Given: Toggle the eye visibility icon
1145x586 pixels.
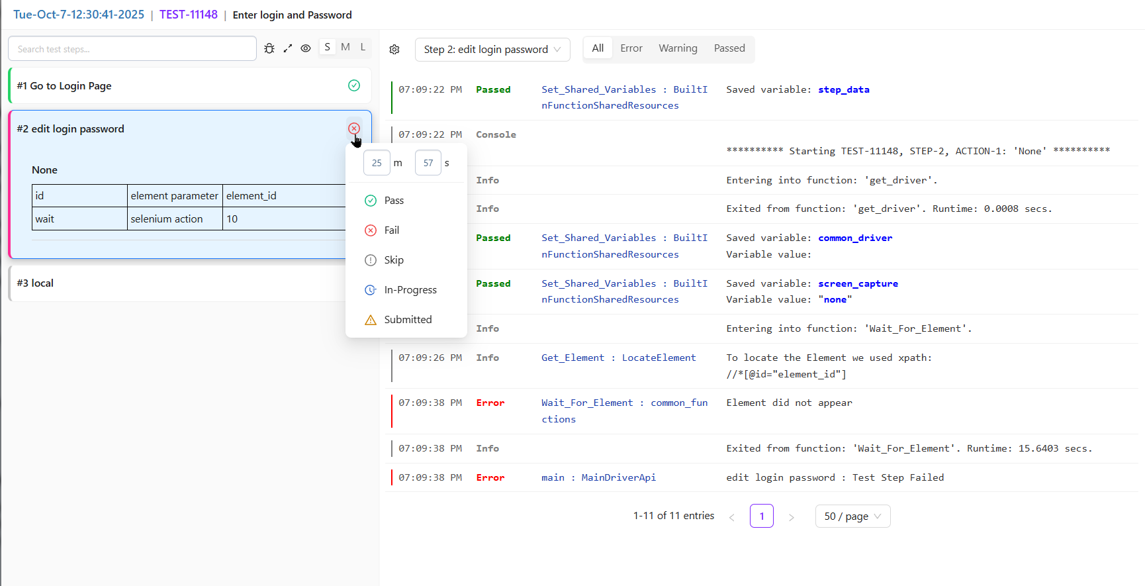Looking at the screenshot, I should 306,48.
